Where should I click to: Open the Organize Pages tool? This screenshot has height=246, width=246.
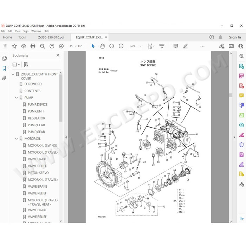pos(241,76)
